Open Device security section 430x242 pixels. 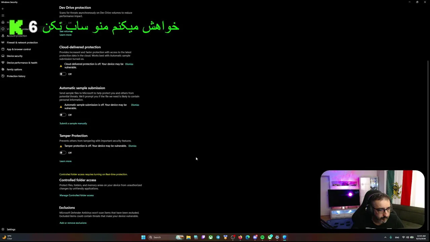tap(15, 56)
